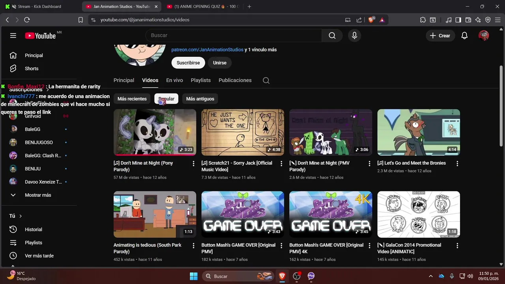This screenshot has height=284, width=505.
Task: Open options for Button Mash's GAME OVER 4K
Action: [x=369, y=245]
